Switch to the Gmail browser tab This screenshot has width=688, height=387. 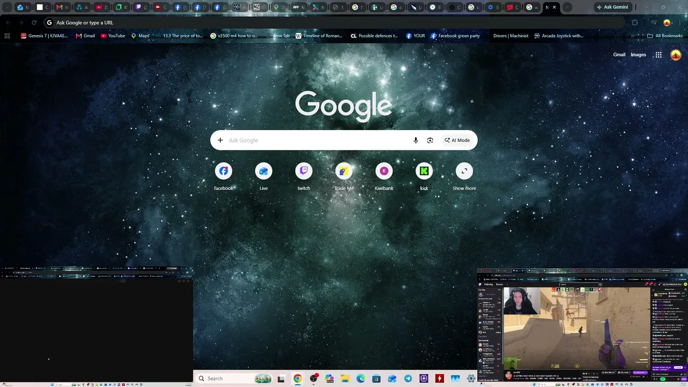tap(62, 8)
